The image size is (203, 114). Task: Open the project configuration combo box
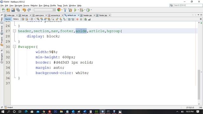45,10
